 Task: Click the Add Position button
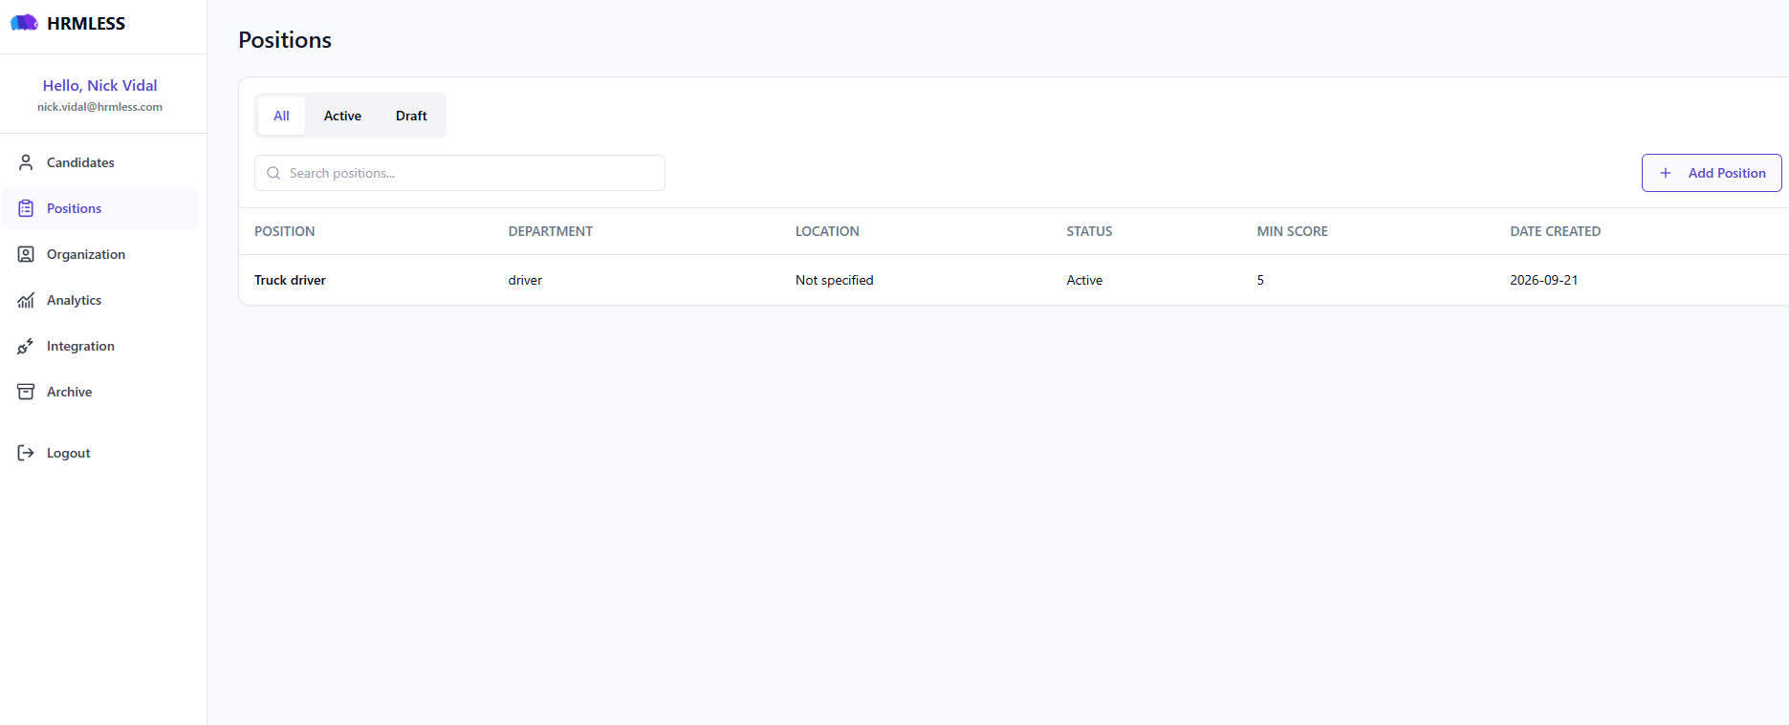pos(1712,173)
